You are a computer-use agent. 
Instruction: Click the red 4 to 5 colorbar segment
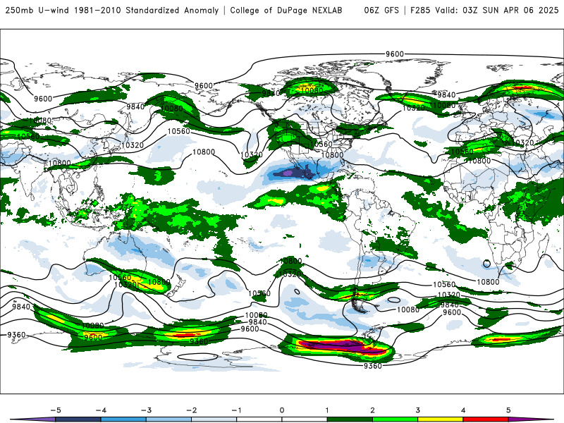coord(486,419)
